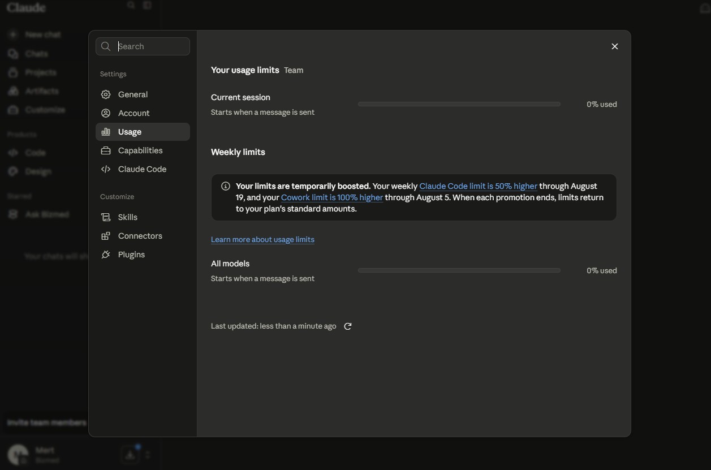The width and height of the screenshot is (711, 470).
Task: Open Skills customization page
Action: pos(143,217)
